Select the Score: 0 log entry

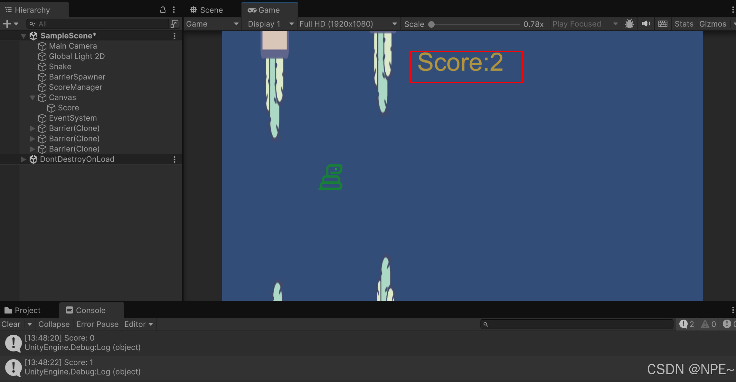[x=368, y=343]
